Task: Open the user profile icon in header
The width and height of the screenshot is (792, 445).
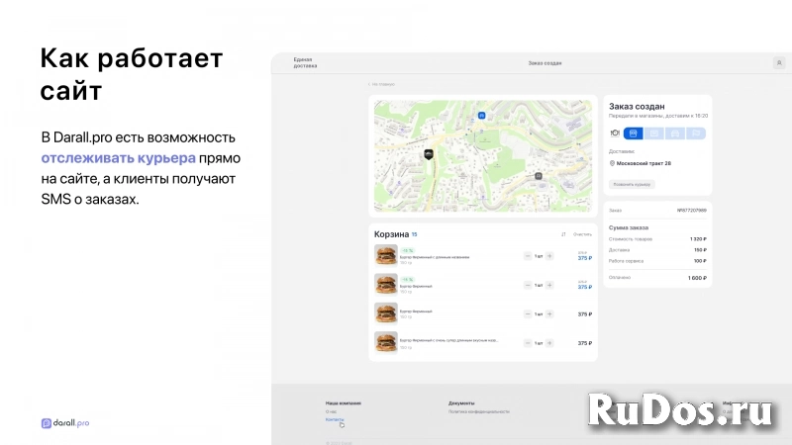Action: click(x=779, y=63)
